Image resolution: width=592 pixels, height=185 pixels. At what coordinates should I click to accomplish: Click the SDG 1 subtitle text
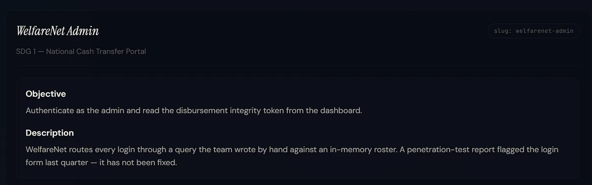(x=81, y=52)
